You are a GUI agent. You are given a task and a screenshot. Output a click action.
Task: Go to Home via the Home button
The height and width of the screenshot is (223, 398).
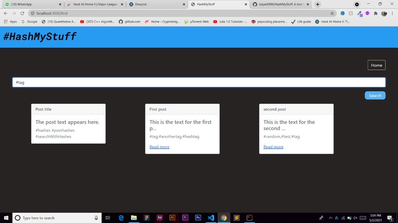(x=376, y=65)
